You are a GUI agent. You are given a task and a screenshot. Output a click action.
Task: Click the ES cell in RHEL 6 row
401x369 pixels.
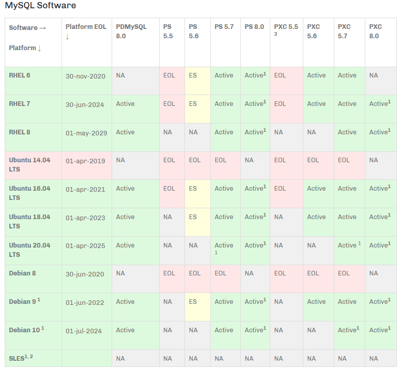pos(198,81)
